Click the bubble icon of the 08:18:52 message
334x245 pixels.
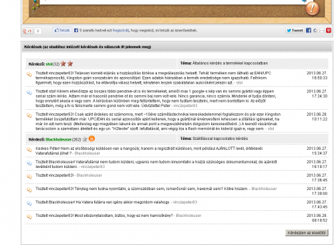(x=29, y=216)
